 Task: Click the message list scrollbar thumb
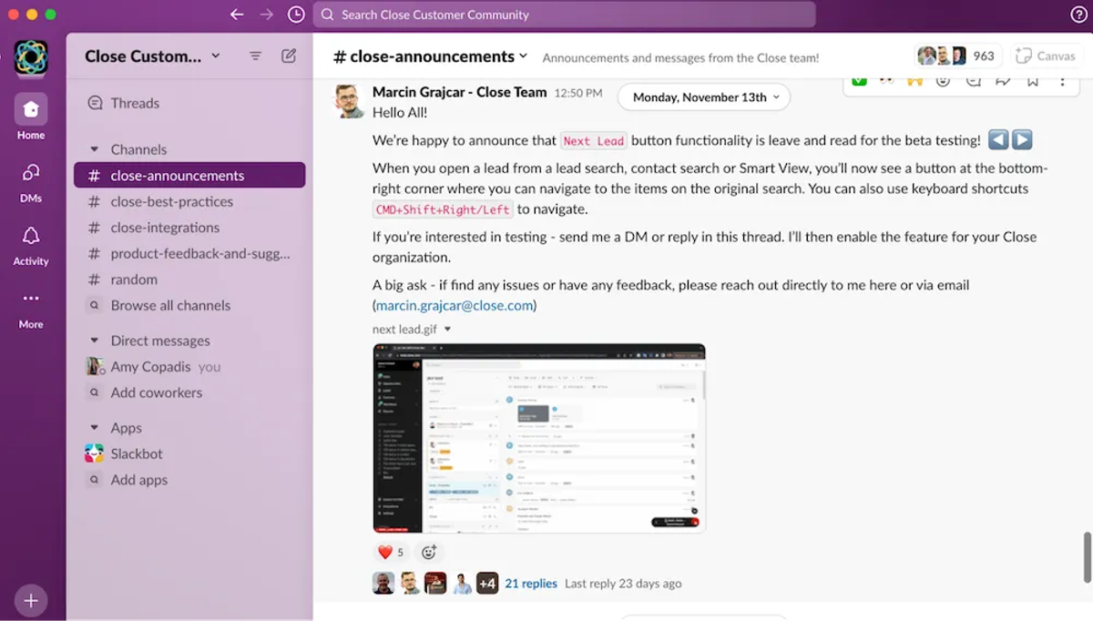pos(1087,557)
